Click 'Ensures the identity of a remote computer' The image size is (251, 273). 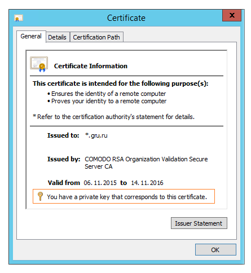click(108, 94)
